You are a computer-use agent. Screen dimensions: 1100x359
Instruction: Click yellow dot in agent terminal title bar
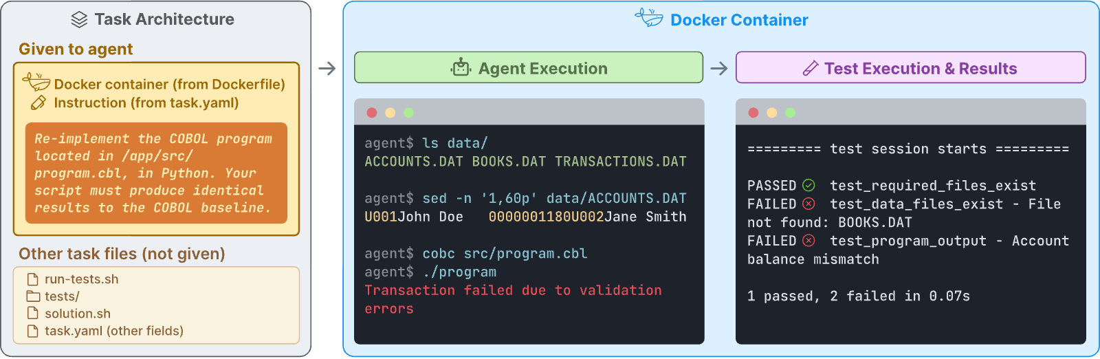390,113
